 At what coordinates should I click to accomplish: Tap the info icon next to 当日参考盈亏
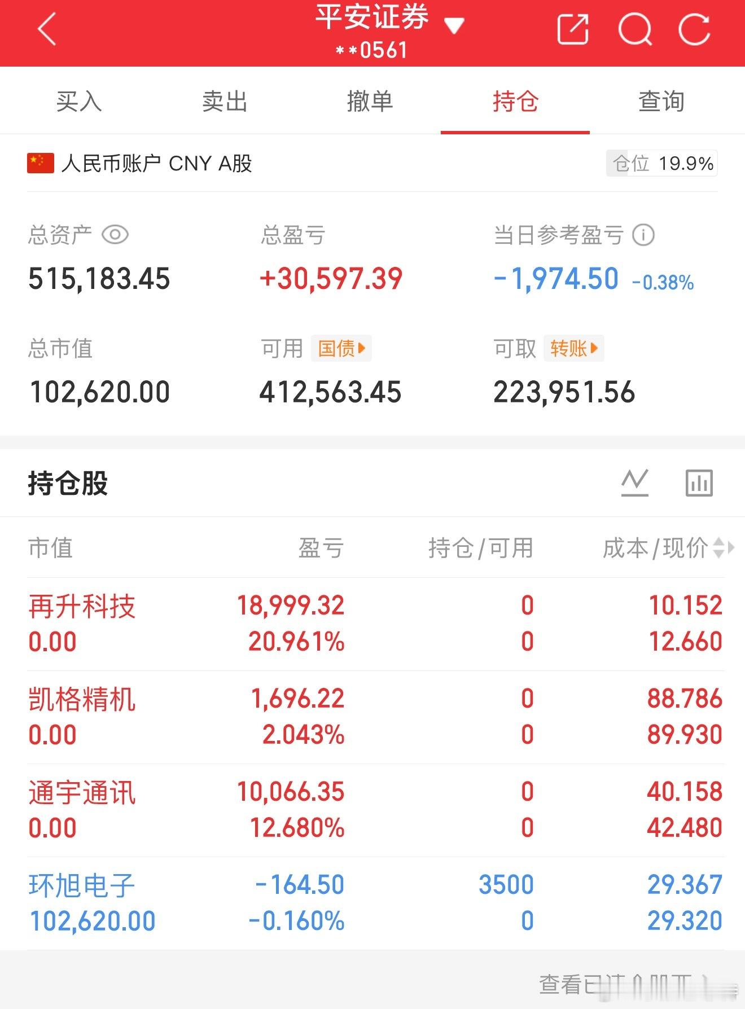point(643,235)
